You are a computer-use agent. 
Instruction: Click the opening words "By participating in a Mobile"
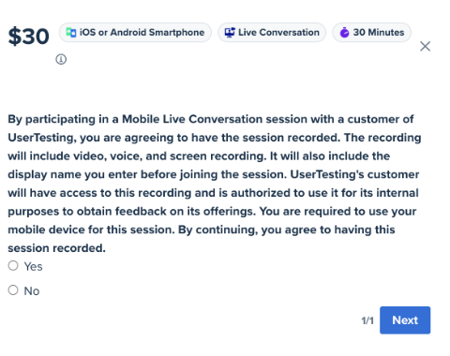(83, 119)
